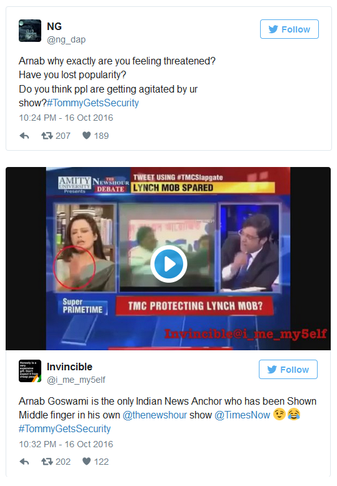This screenshot has width=337, height=486.
Task: Retweet Invincible's tweet with 202 retweets
Action: tap(56, 462)
